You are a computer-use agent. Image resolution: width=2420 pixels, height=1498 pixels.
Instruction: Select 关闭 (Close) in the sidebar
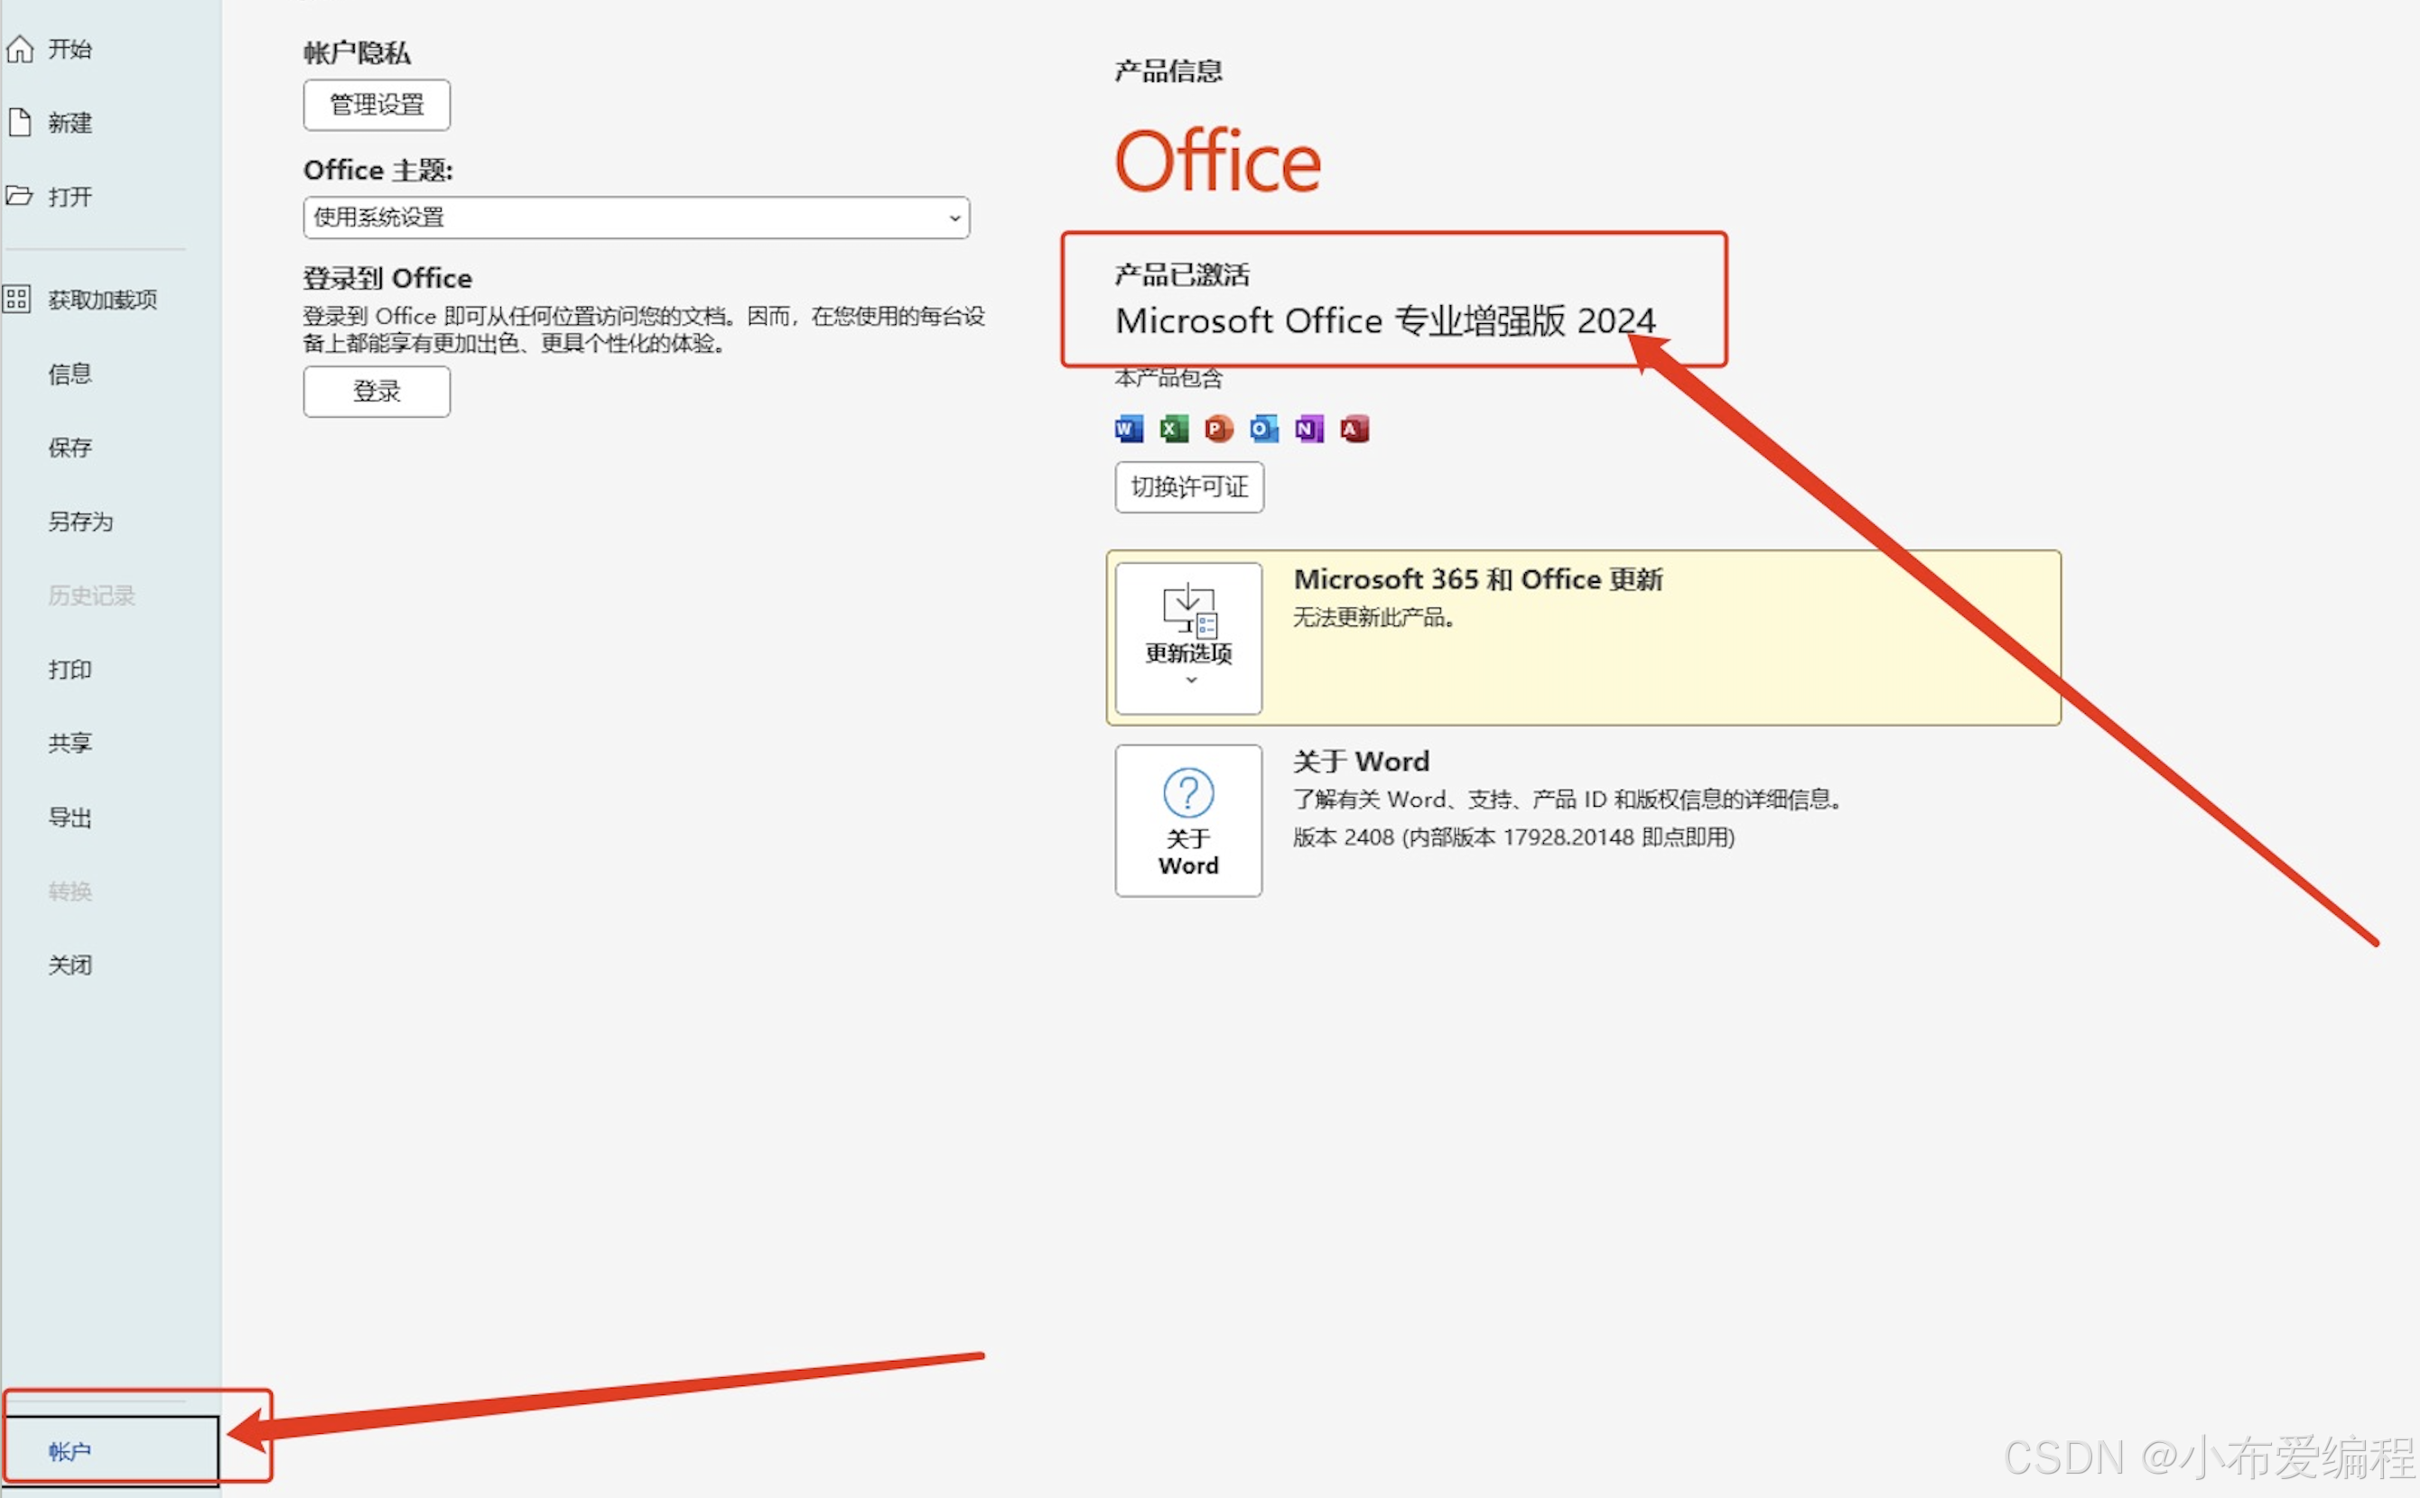tap(70, 965)
